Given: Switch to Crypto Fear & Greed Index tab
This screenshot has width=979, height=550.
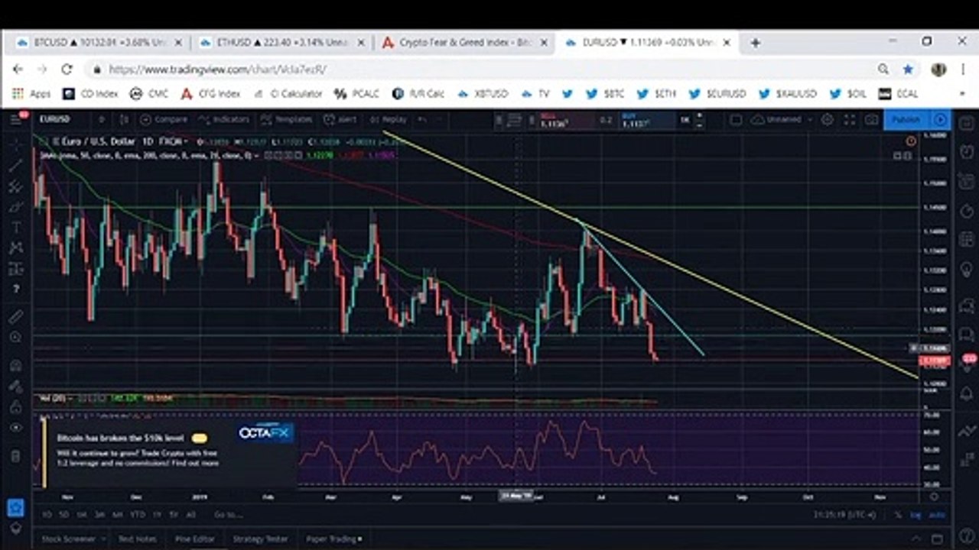Looking at the screenshot, I should 465,43.
